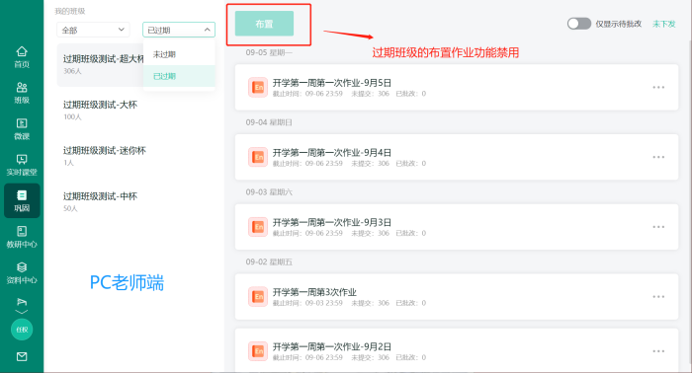Expand sidebar chevron below flag icon
This screenshot has height=373, width=692.
pyautogui.click(x=22, y=312)
